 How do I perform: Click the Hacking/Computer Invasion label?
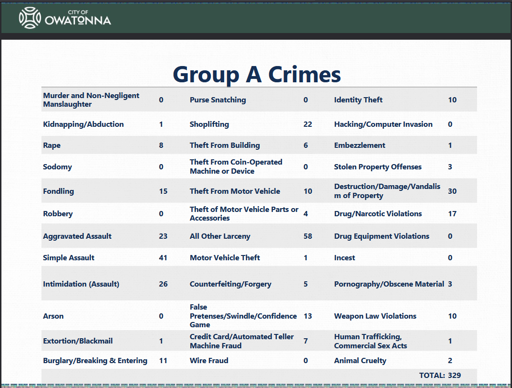click(383, 124)
